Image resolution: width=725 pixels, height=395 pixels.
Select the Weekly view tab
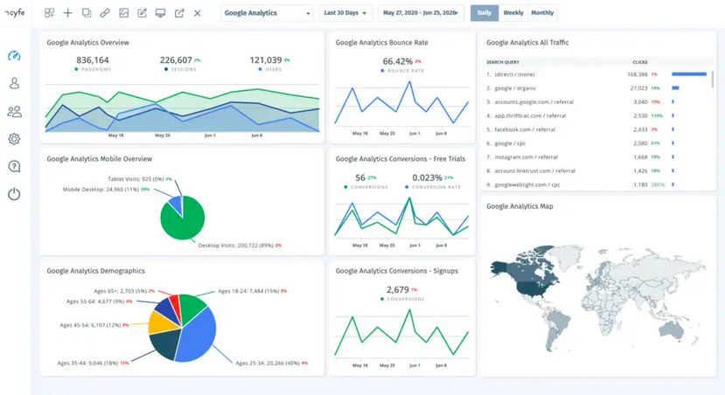[513, 13]
